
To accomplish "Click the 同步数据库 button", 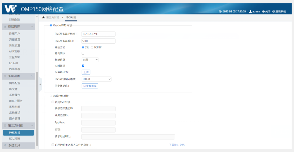I will click(x=90, y=86).
